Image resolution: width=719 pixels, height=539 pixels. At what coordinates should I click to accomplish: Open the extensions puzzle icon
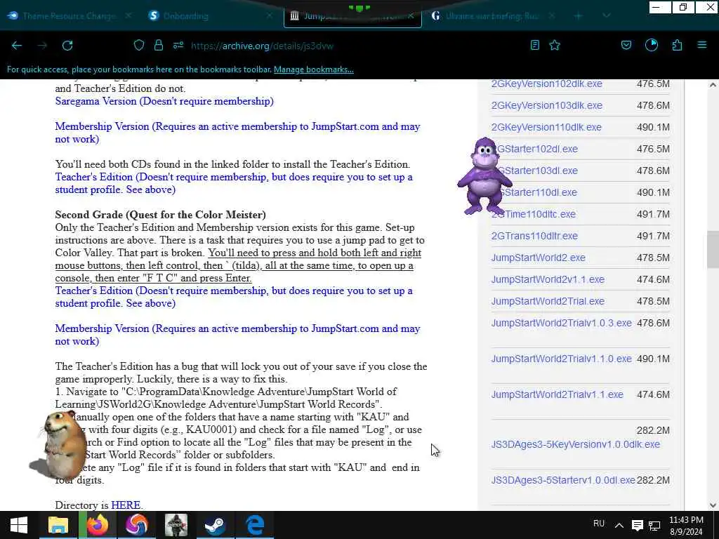tap(678, 46)
